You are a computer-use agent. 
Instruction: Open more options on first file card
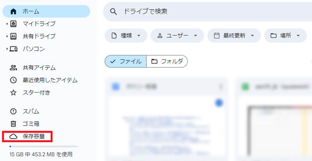[220, 87]
